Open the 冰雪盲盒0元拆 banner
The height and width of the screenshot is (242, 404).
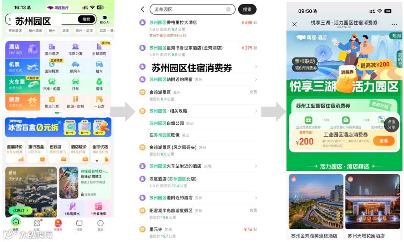pyautogui.click(x=58, y=127)
